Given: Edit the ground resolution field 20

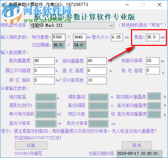Looking at the screenshot, I should [153, 61].
